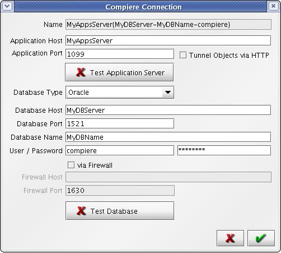This screenshot has width=281, height=253.
Task: Select the Oracle database type combo box
Action: point(120,92)
